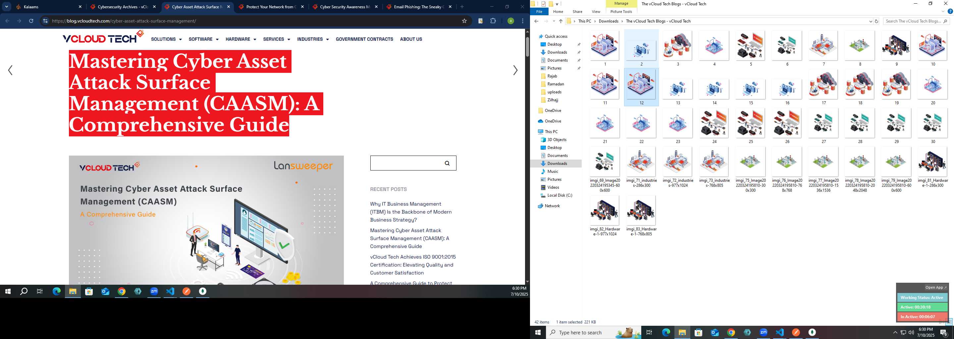Open Chrome tab search dropdown
Viewport: 954px width, 339px height.
click(7, 7)
